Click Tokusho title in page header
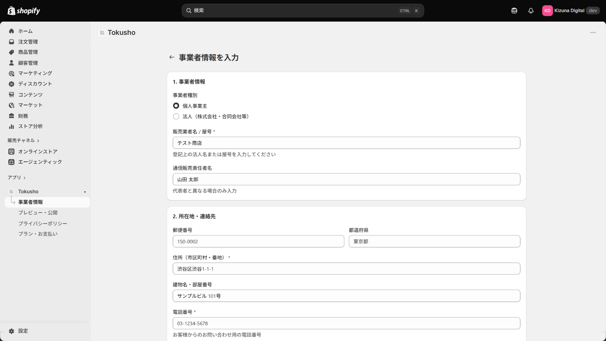 122,33
